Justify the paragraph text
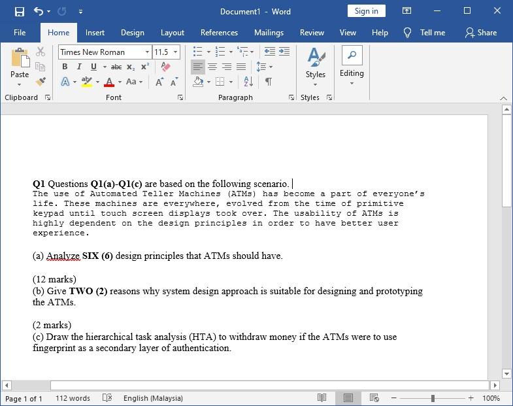This screenshot has width=513, height=406. pyautogui.click(x=241, y=67)
